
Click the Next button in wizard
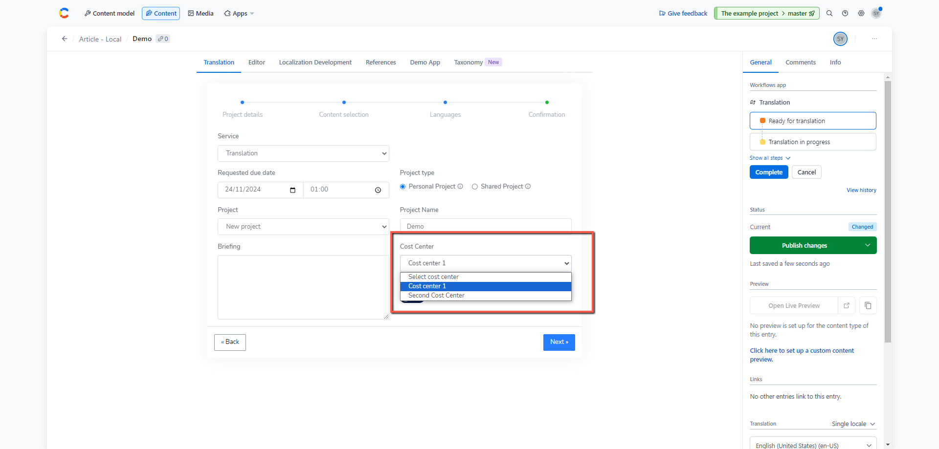point(559,342)
